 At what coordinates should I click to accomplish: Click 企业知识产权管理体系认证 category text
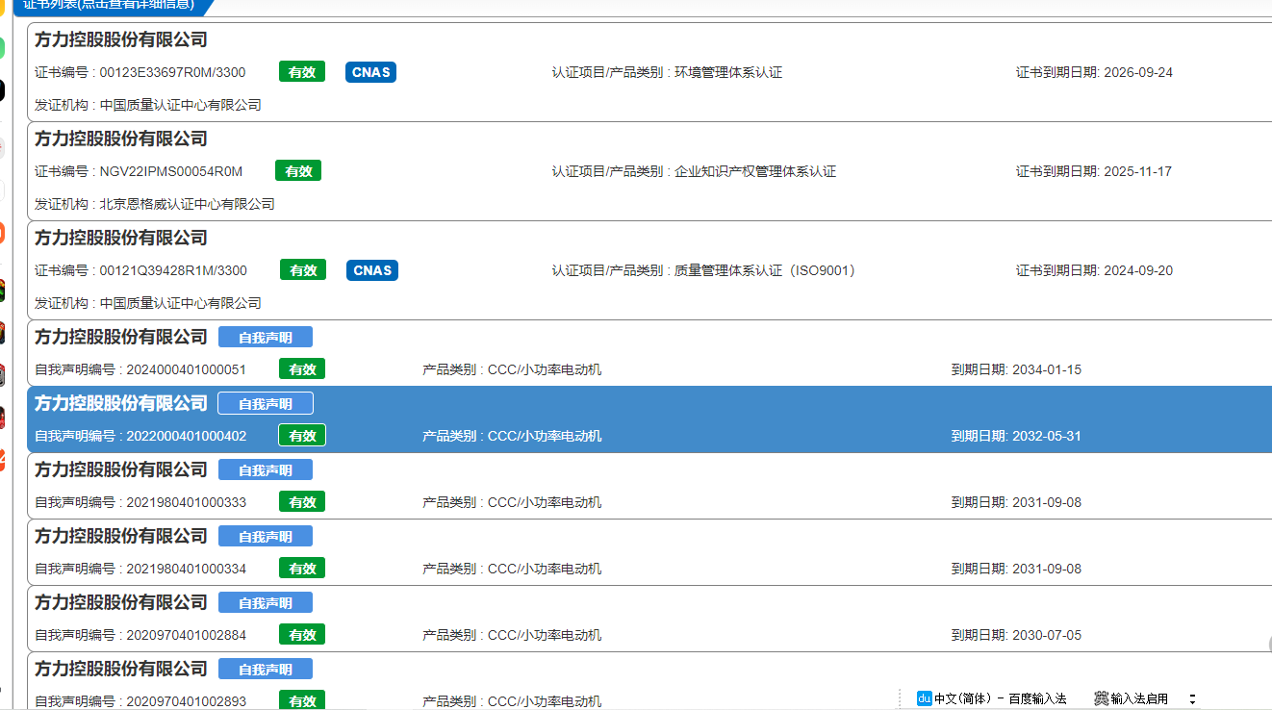[755, 171]
